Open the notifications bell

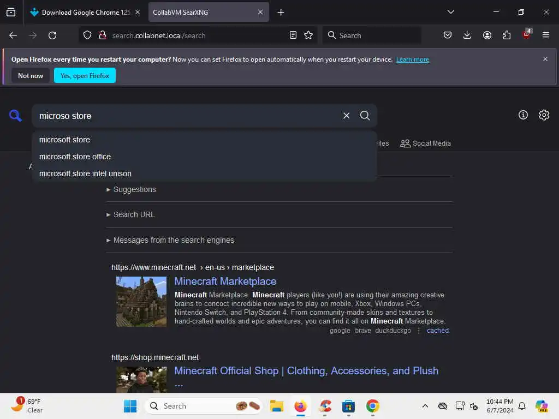pyautogui.click(x=522, y=406)
